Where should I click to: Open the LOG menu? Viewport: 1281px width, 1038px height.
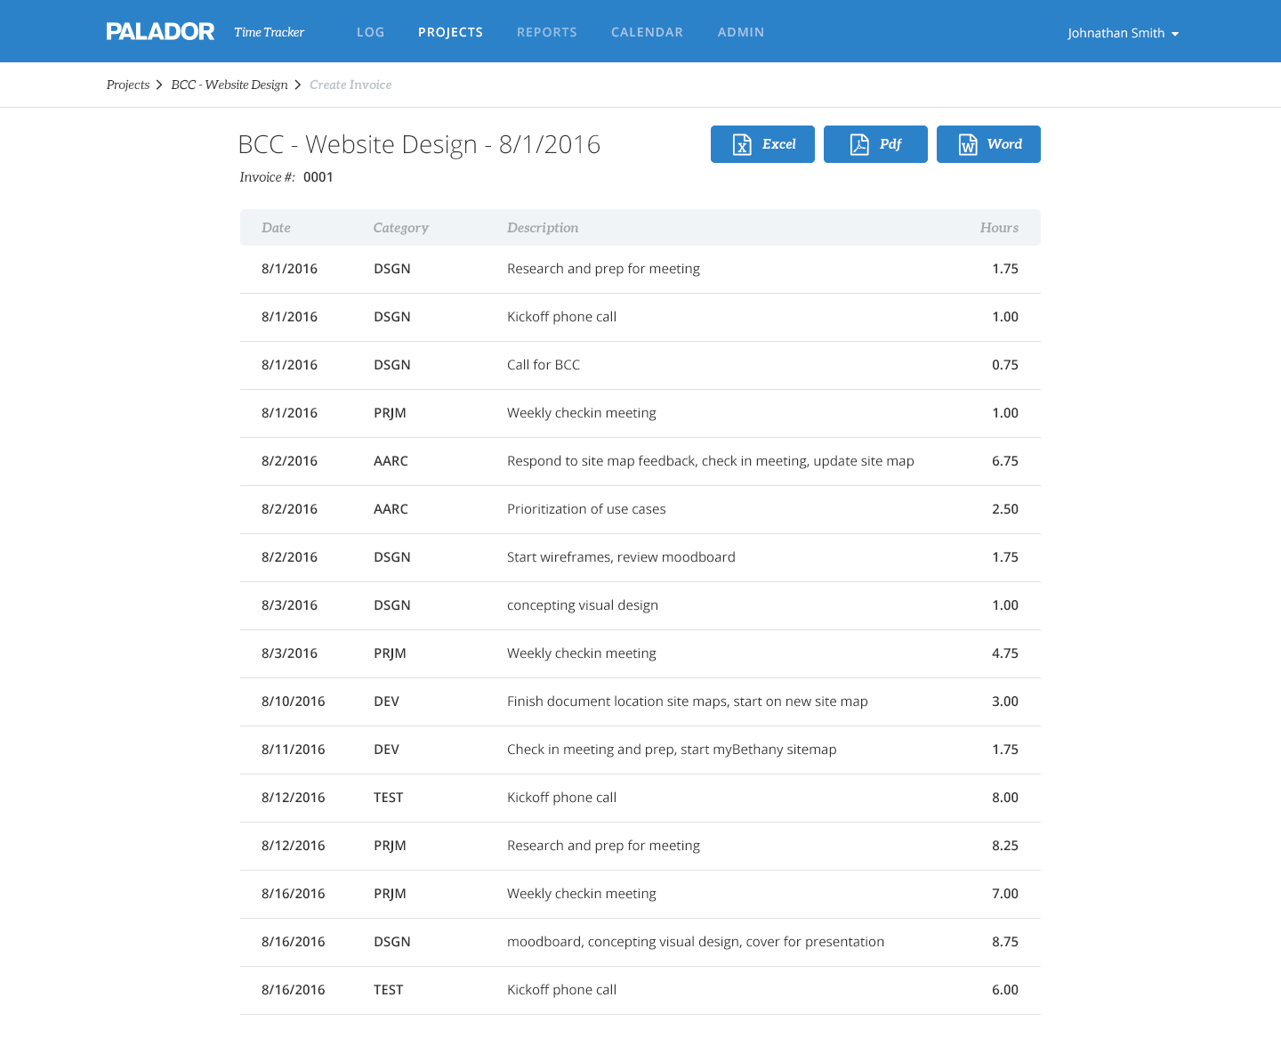(370, 32)
